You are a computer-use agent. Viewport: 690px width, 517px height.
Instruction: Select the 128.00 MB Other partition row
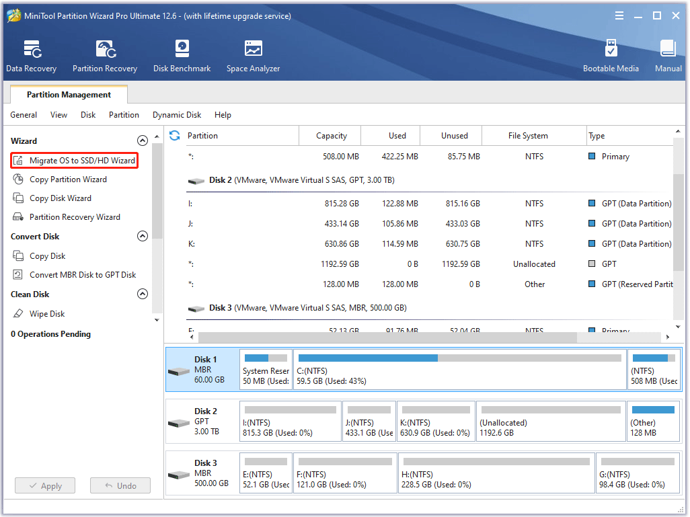pyautogui.click(x=430, y=284)
